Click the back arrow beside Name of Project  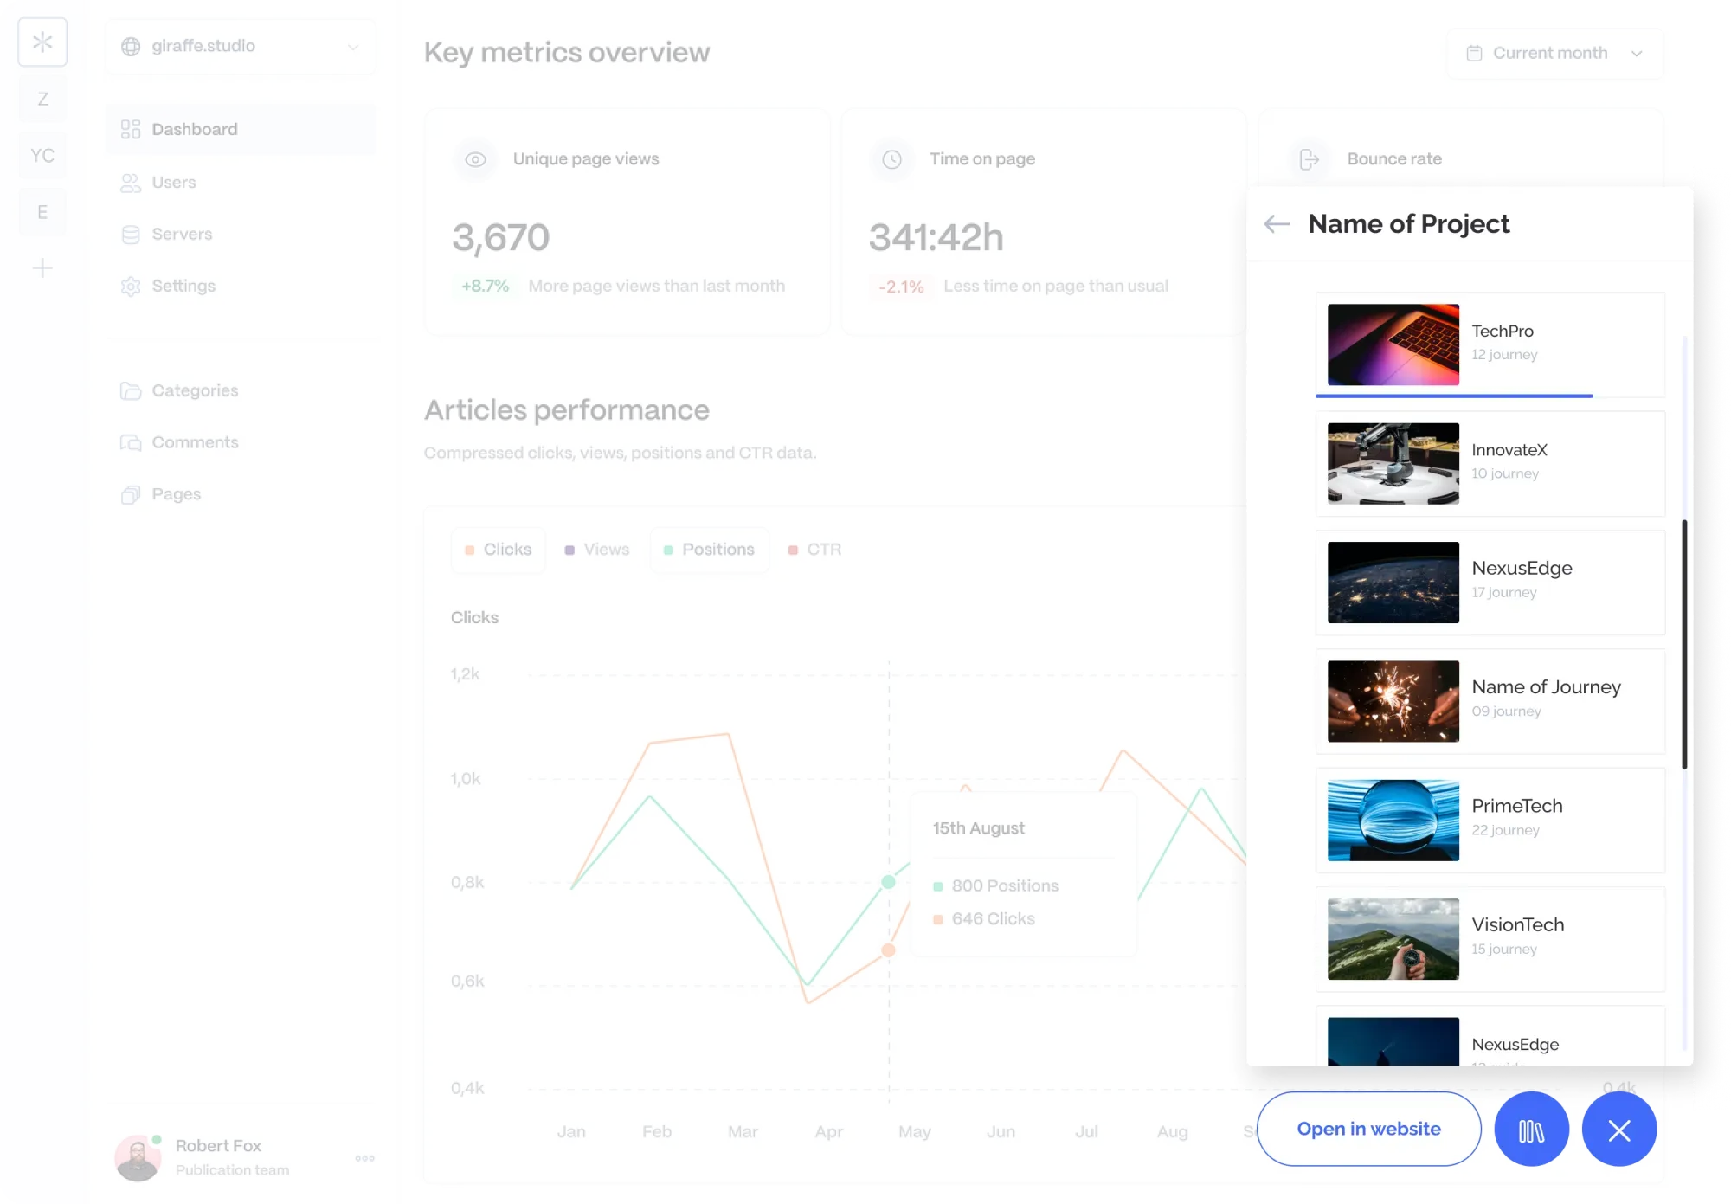[1277, 224]
